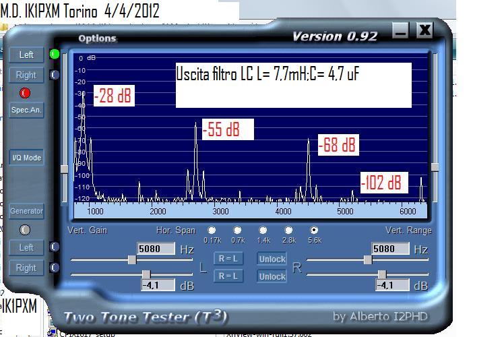Click the LED indicator beside top Right button
504x337 pixels.
pos(55,75)
